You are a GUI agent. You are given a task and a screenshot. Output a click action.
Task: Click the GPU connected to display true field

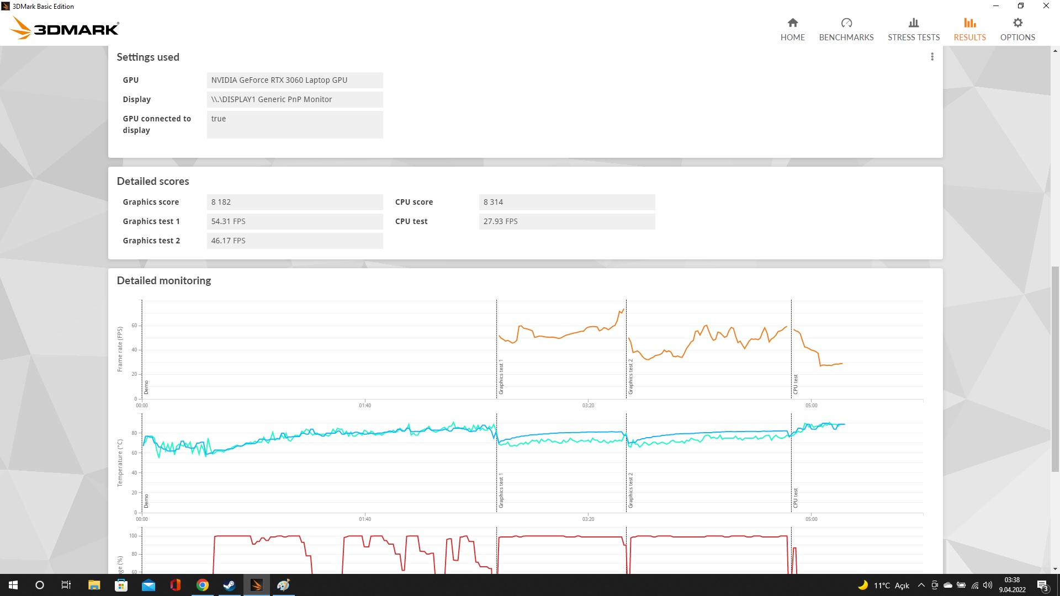pos(295,124)
